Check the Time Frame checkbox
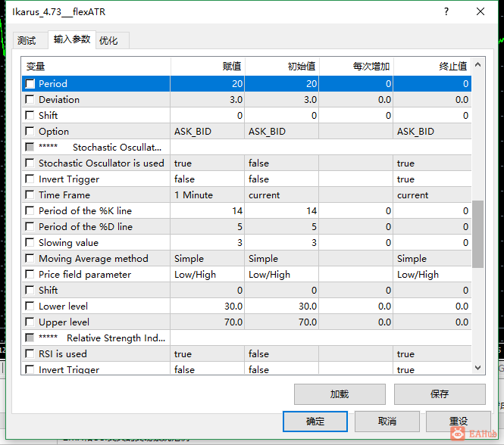The height and width of the screenshot is (445, 504). click(30, 195)
